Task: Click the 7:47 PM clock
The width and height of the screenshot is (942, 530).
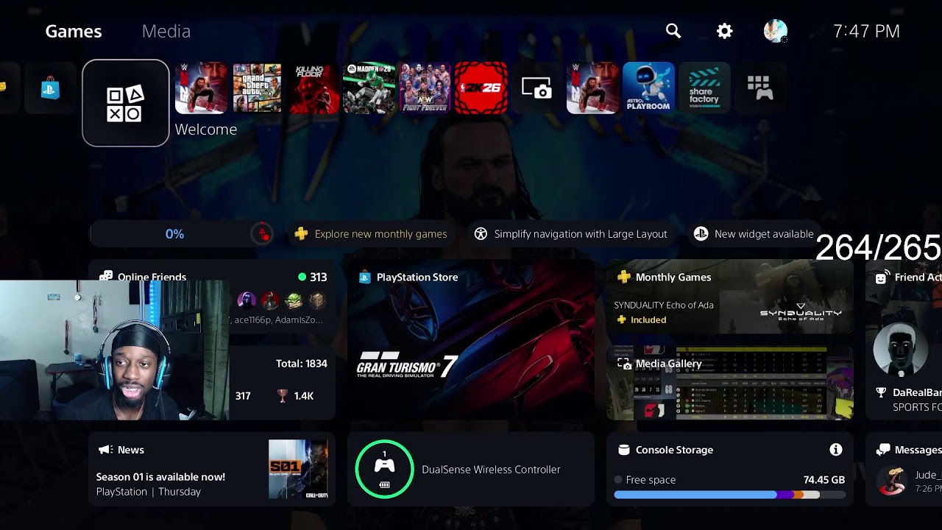Action: [x=866, y=31]
